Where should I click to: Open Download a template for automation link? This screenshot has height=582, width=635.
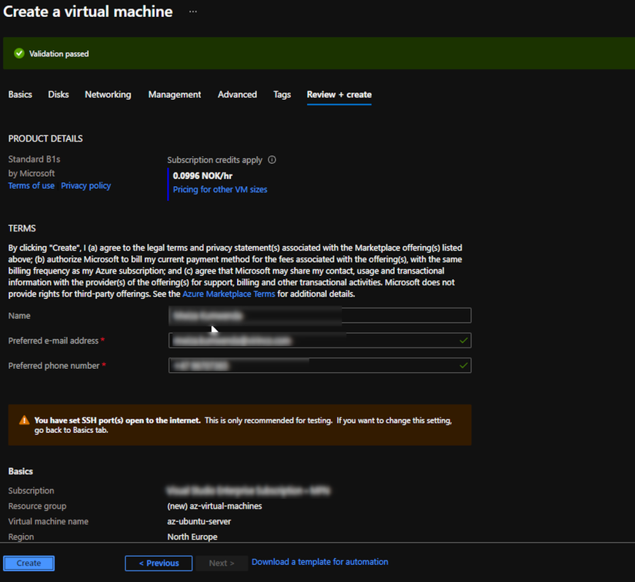tap(320, 562)
